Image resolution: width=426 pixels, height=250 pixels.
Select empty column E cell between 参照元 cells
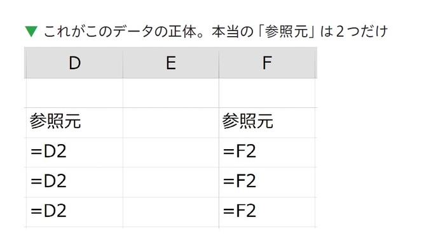point(171,122)
